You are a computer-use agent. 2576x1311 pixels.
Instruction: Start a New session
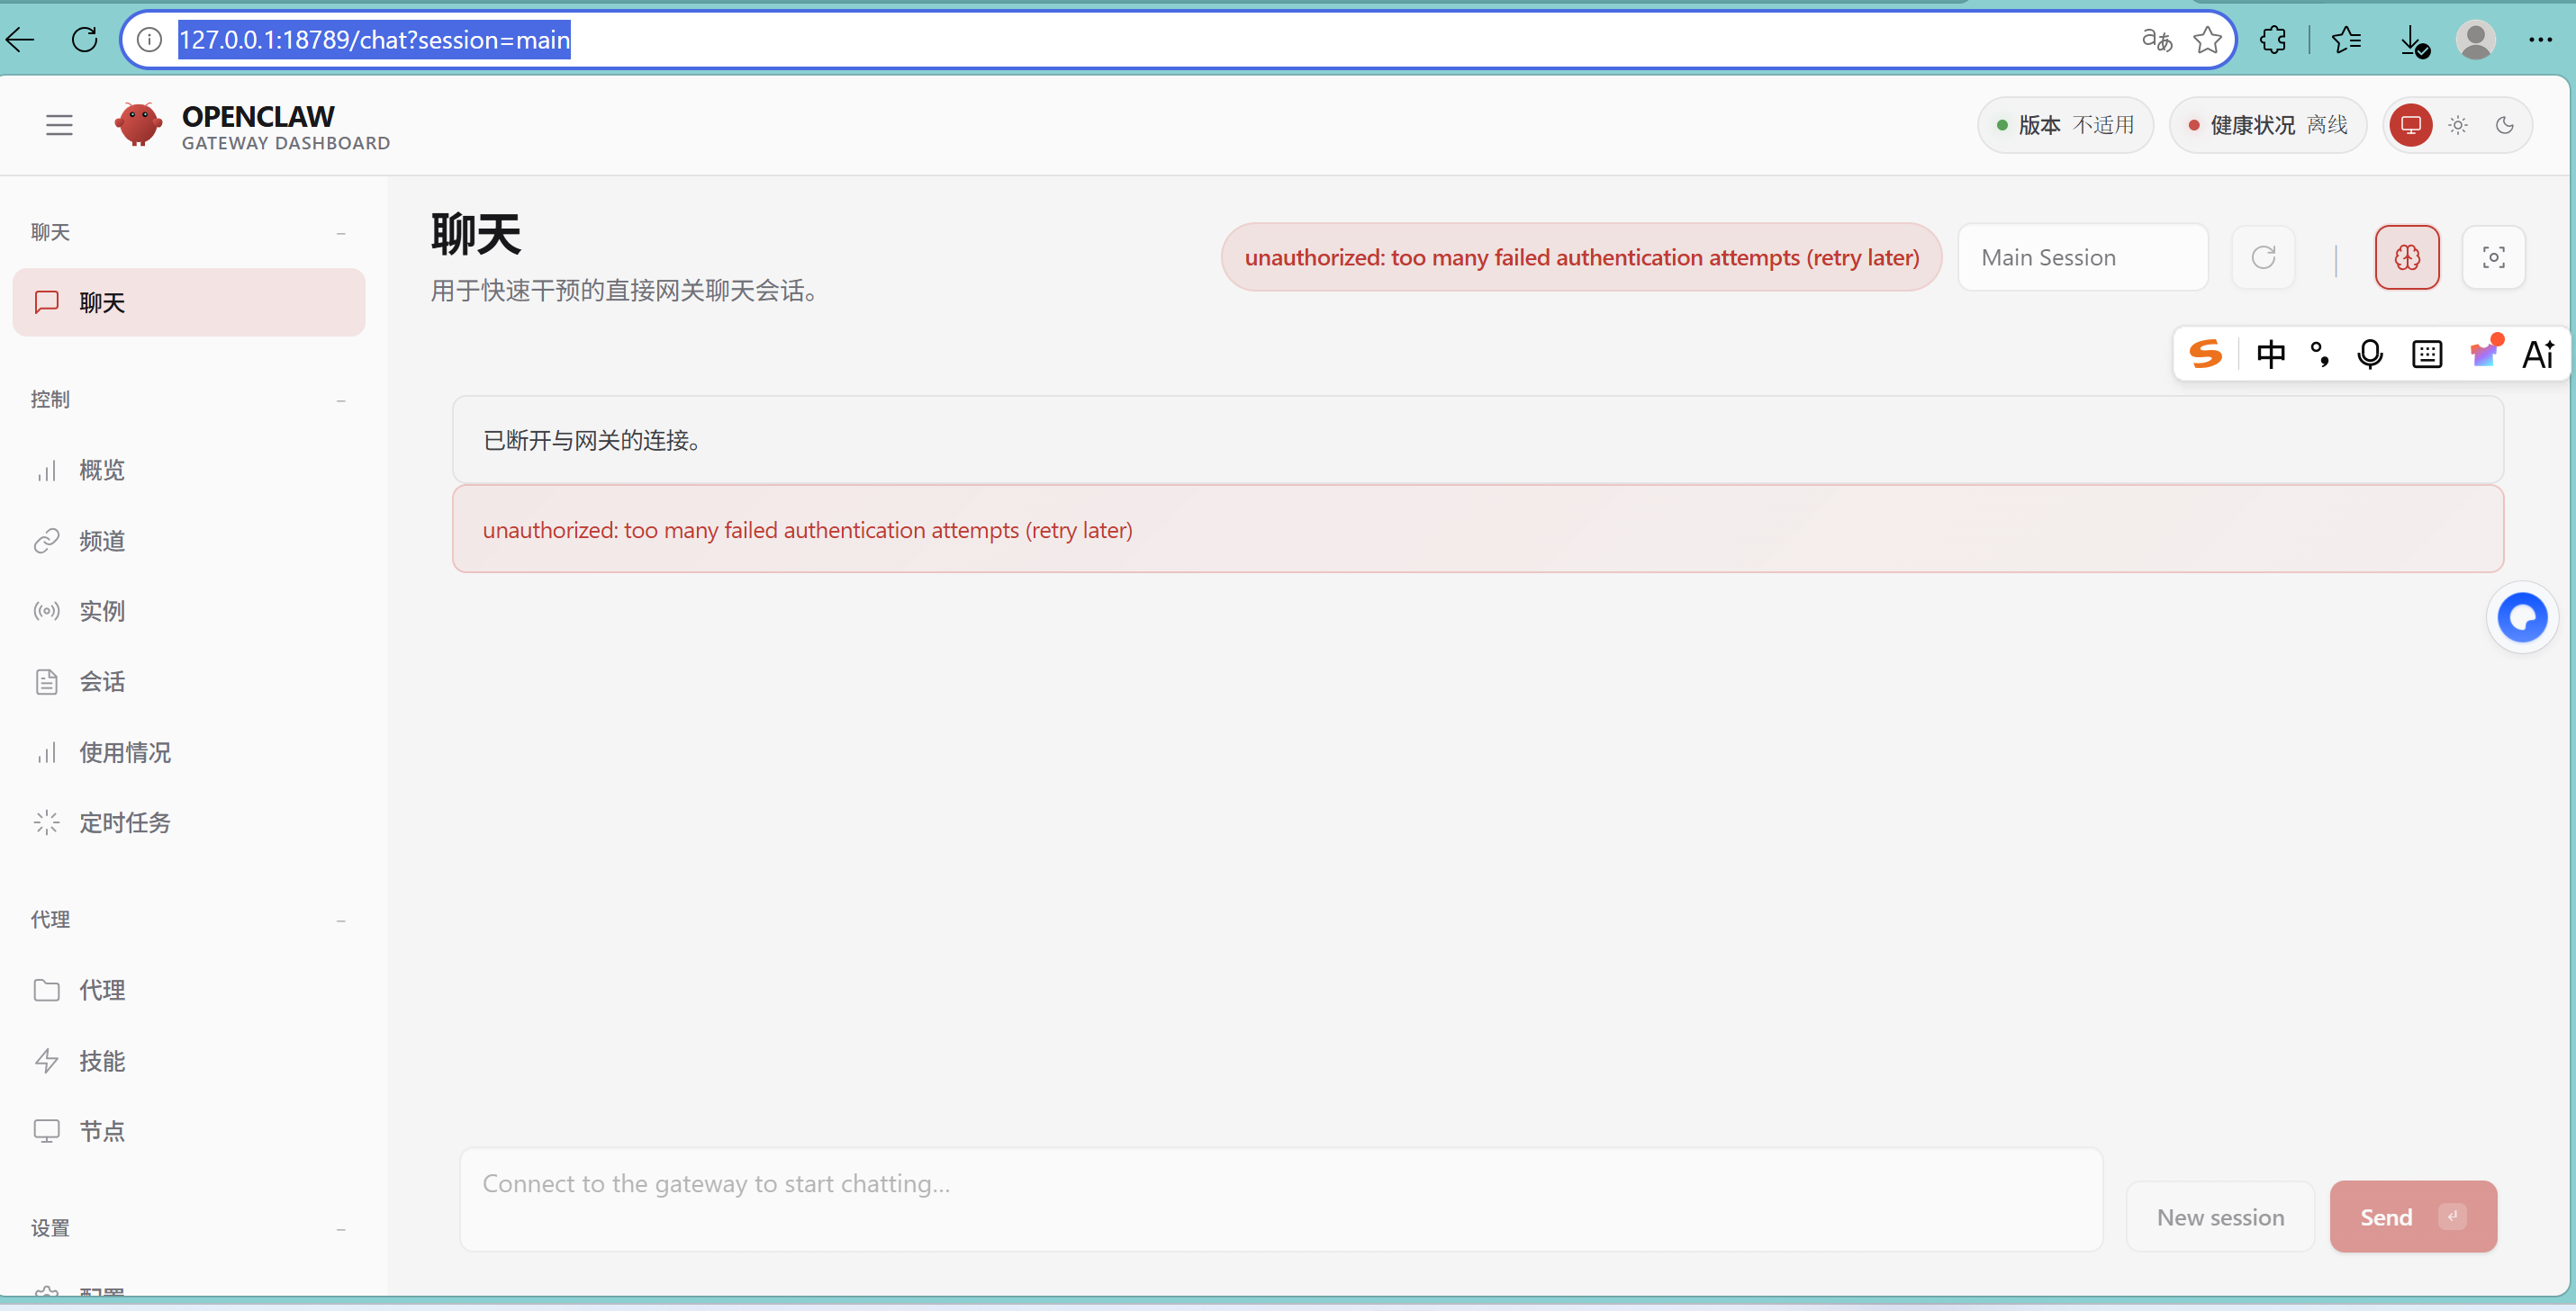tap(2220, 1217)
